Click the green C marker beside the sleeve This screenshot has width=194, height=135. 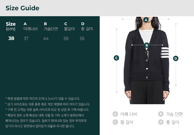(x=116, y=58)
